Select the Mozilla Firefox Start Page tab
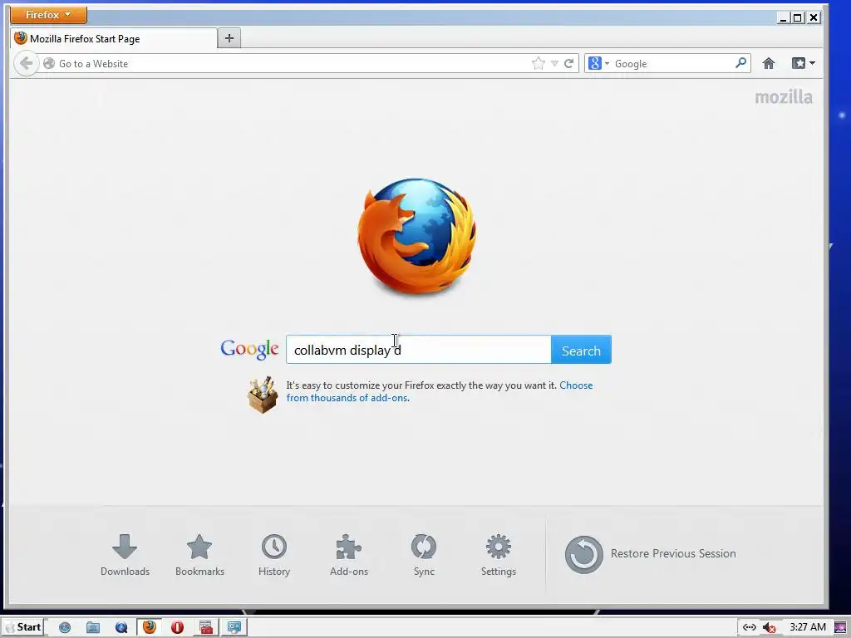Image resolution: width=851 pixels, height=638 pixels. point(113,38)
